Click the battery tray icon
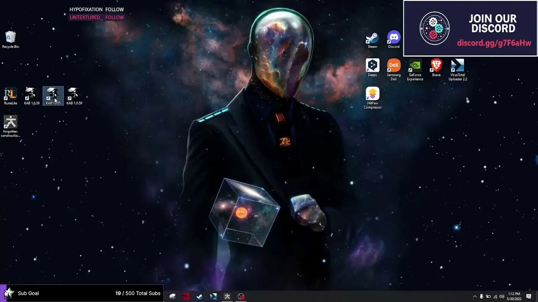This screenshot has width=538, height=302. point(488,297)
